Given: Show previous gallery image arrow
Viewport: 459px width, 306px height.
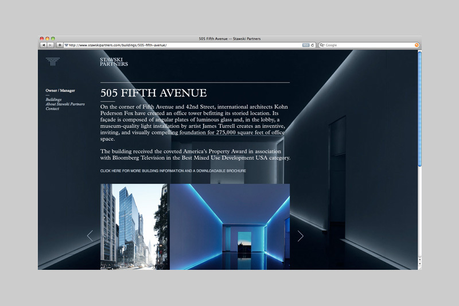Looking at the screenshot, I should pos(90,236).
